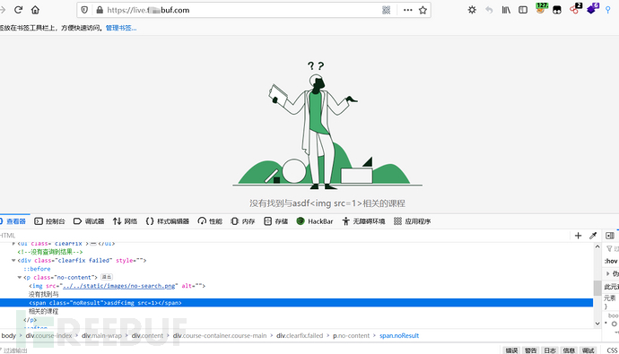Select p.no-content breadcrumb
Viewport: 619px width, 354px height.
tap(352, 336)
